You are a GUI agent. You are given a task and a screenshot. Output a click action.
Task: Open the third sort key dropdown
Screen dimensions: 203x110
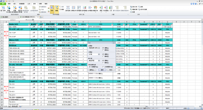[x=99, y=60]
